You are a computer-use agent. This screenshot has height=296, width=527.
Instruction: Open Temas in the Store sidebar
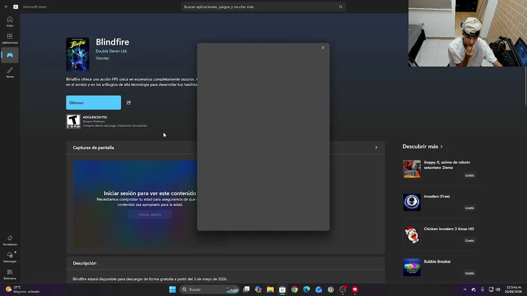tap(10, 72)
